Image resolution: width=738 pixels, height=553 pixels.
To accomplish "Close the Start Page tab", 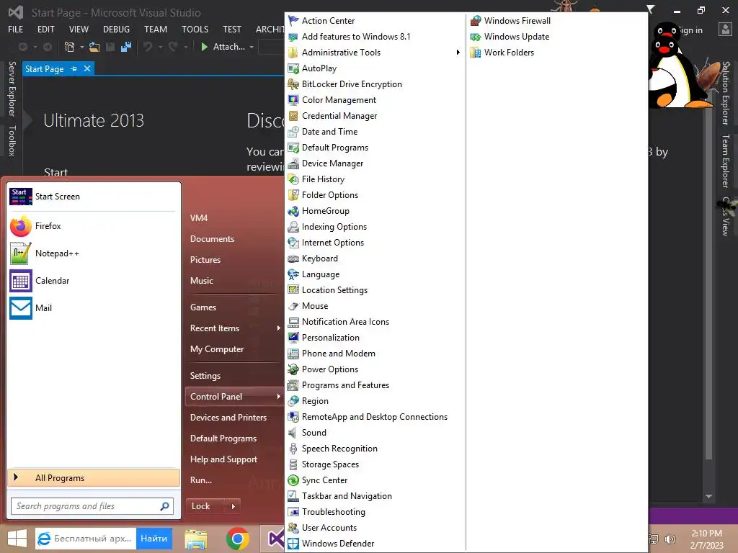I will click(x=87, y=68).
